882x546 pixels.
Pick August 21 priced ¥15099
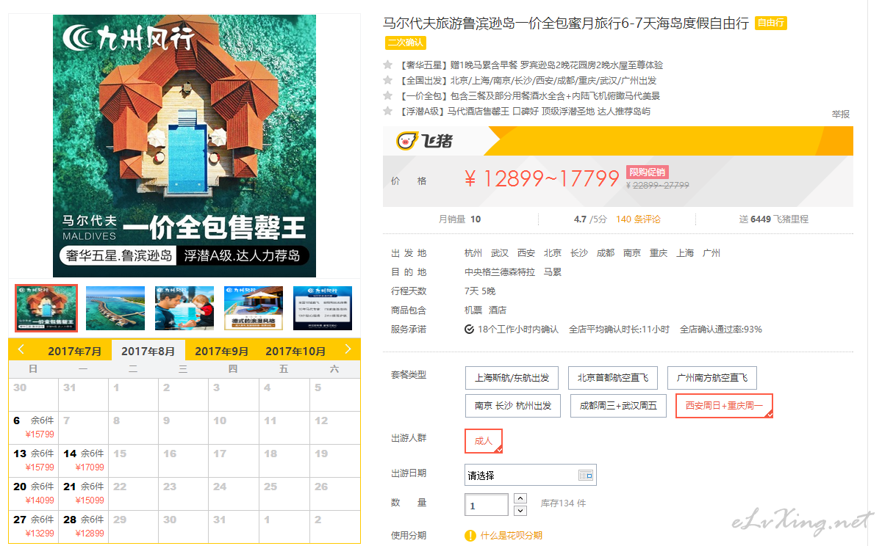click(84, 493)
